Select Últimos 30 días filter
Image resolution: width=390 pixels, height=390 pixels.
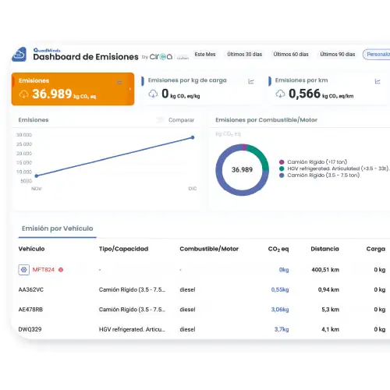coord(245,54)
